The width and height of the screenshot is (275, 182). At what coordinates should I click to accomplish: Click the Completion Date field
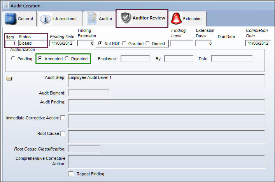[x=258, y=43]
